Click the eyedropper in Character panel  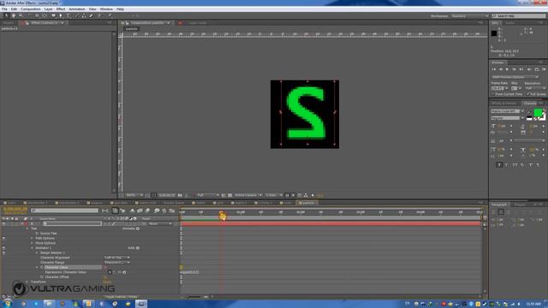pyautogui.click(x=529, y=112)
